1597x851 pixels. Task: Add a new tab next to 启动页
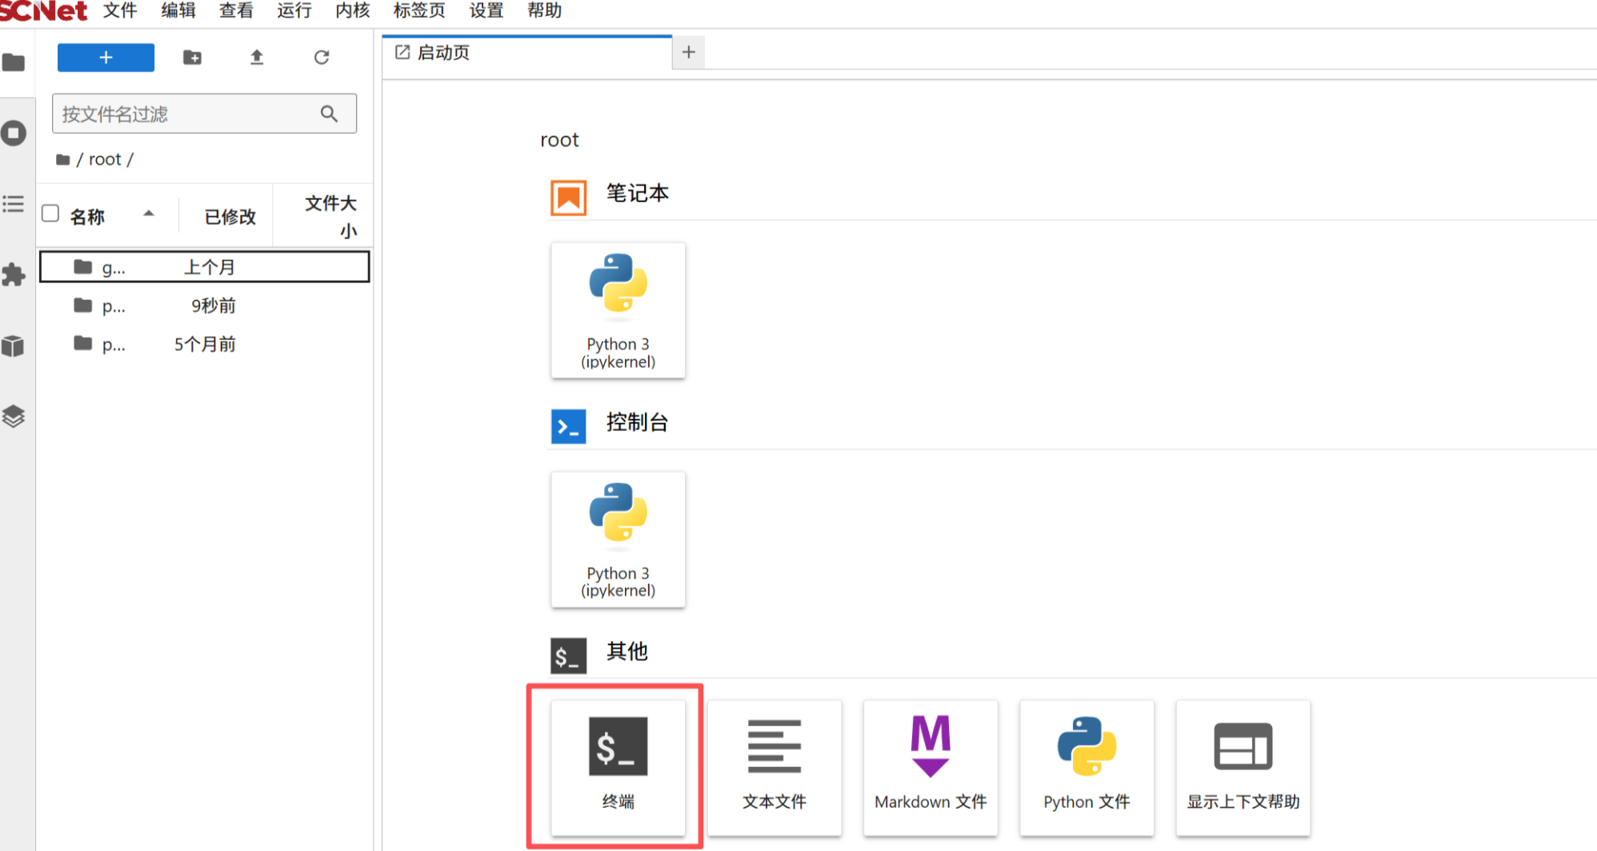click(x=688, y=53)
